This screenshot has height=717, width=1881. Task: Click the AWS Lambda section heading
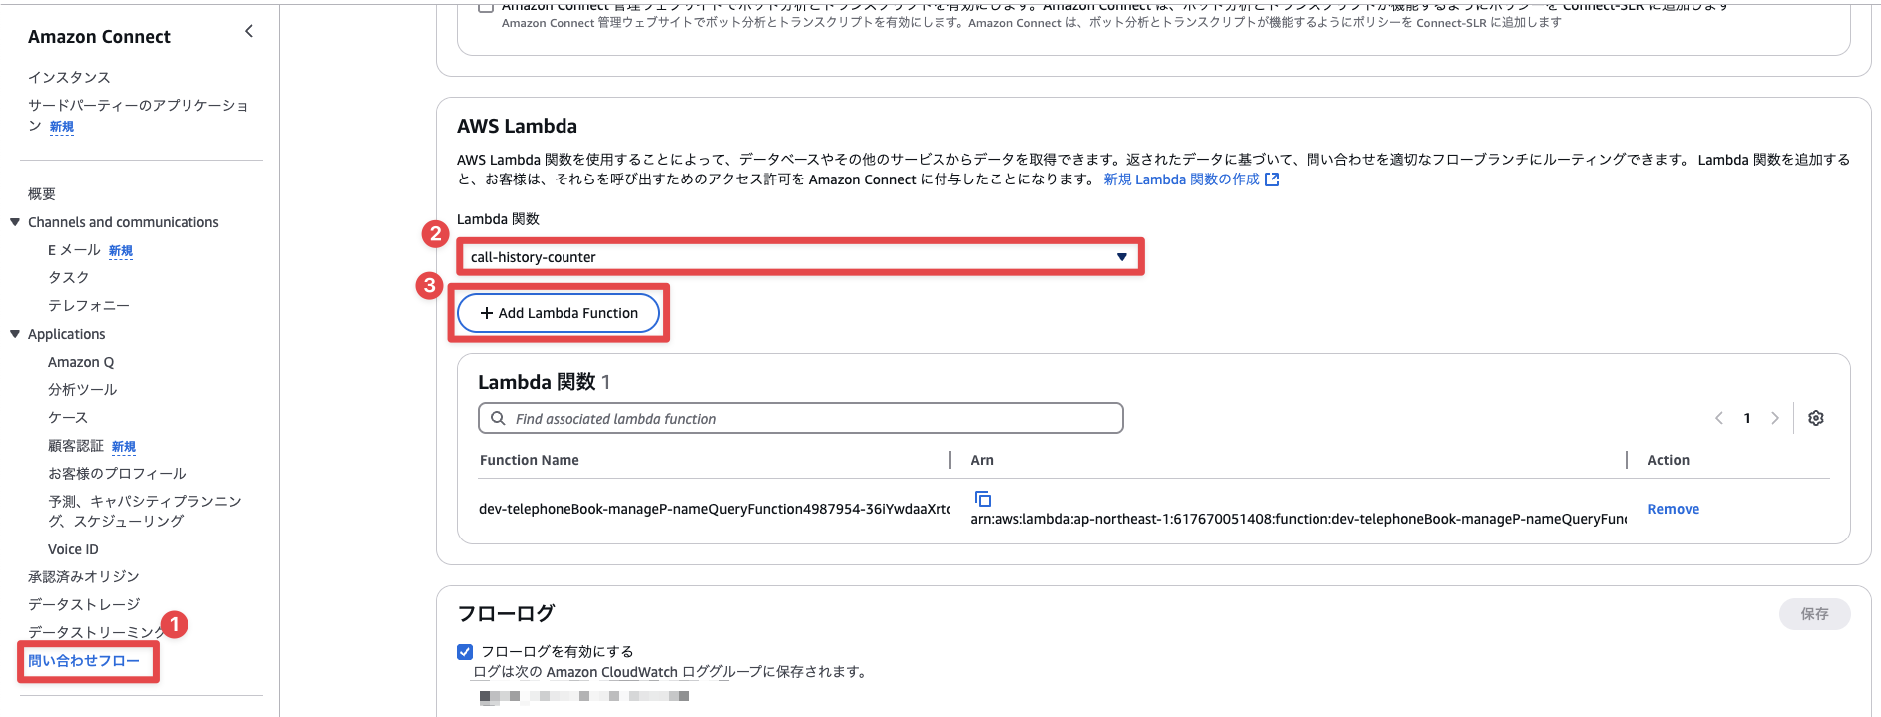point(517,126)
